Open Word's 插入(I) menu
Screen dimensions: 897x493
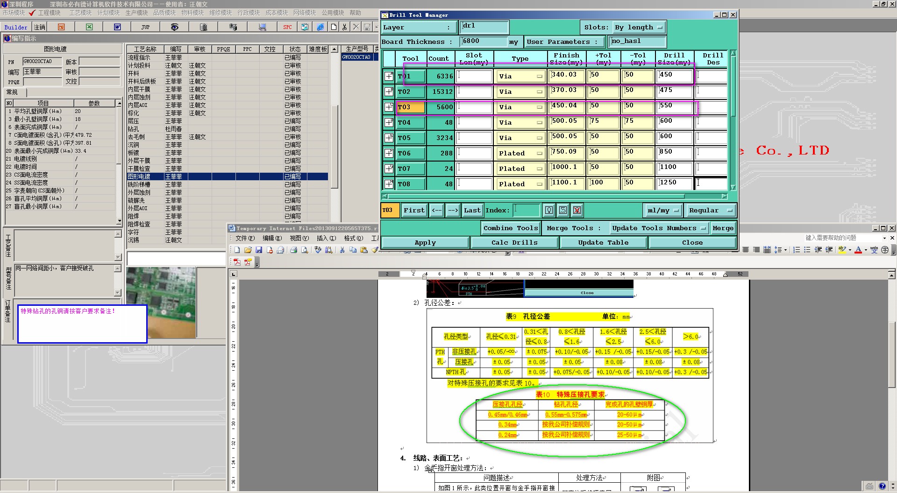click(326, 238)
